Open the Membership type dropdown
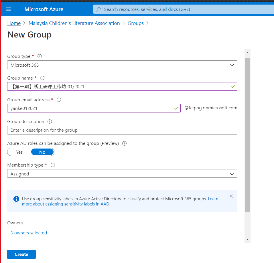This screenshot has width=274, height=263. click(x=122, y=174)
